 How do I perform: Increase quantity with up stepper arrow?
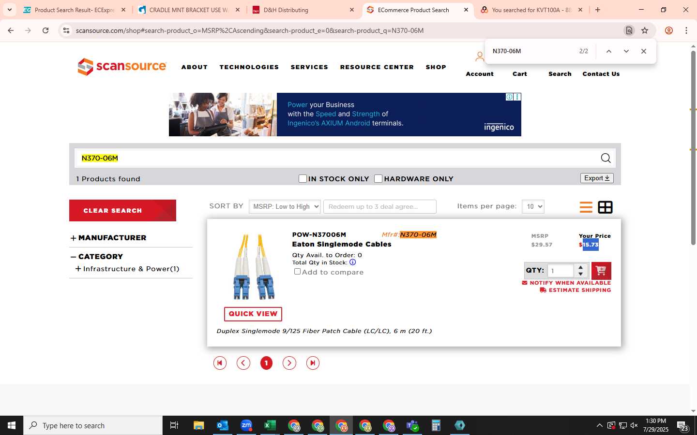580,267
